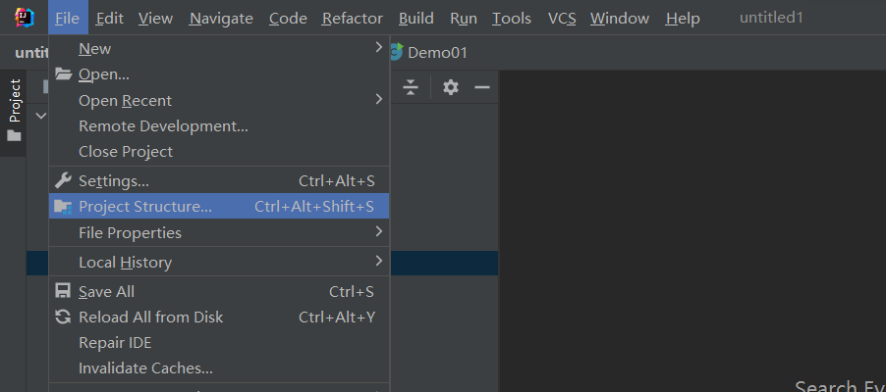The image size is (886, 392).
Task: Select Remote Development menu entry
Action: (163, 126)
